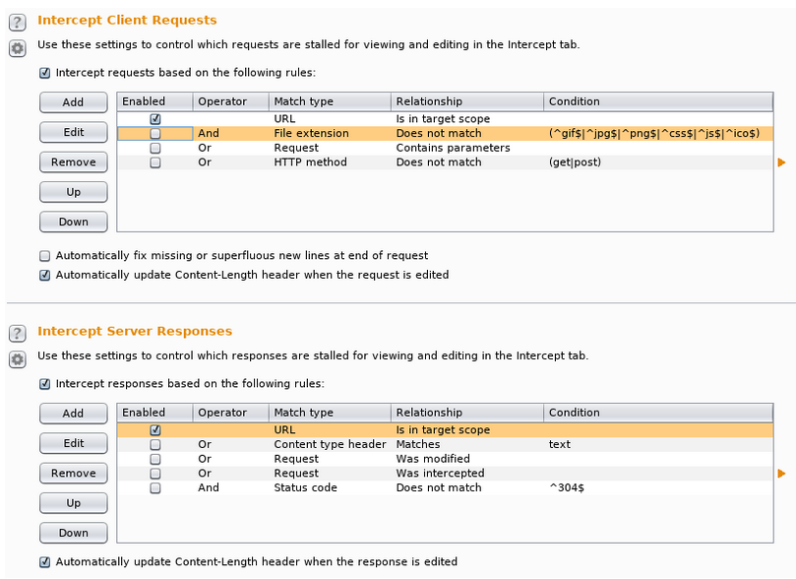Toggle 'Intercept requests based on the following rules'
The image size is (796, 579).
[44, 73]
